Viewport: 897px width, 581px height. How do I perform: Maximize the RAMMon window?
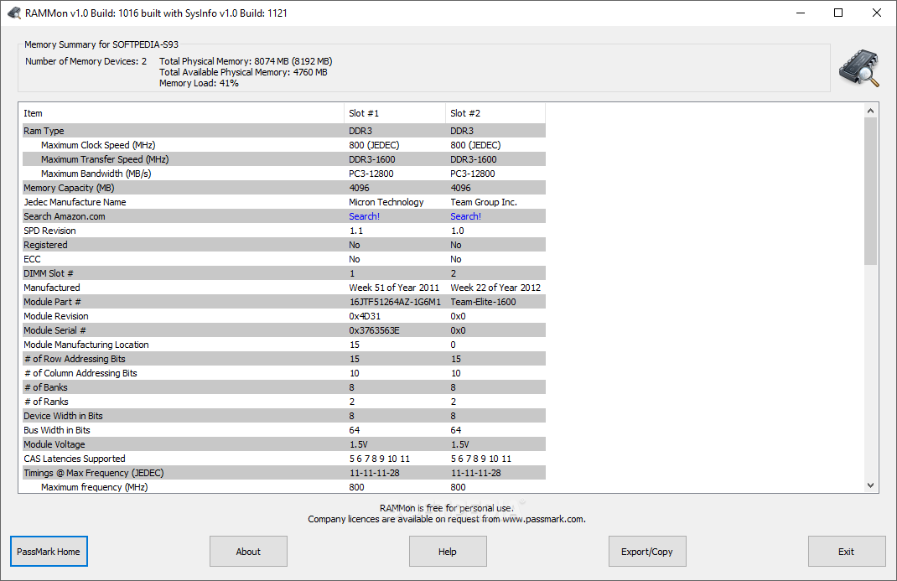pyautogui.click(x=838, y=13)
